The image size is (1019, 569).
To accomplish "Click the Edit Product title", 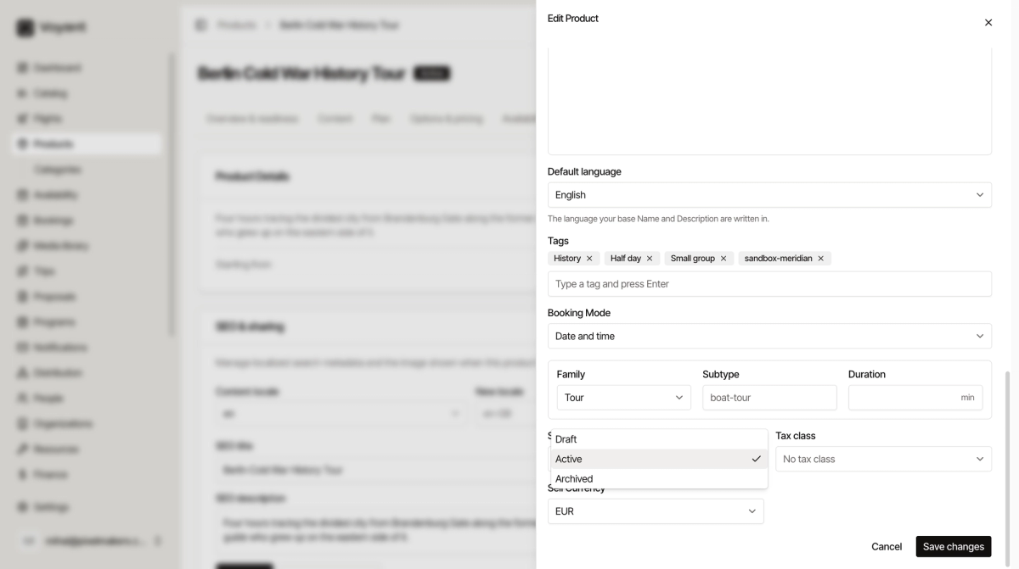I will click(573, 19).
